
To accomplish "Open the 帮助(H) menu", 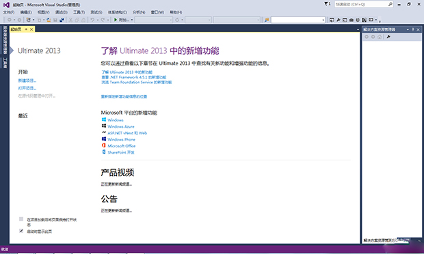I will click(176, 12).
